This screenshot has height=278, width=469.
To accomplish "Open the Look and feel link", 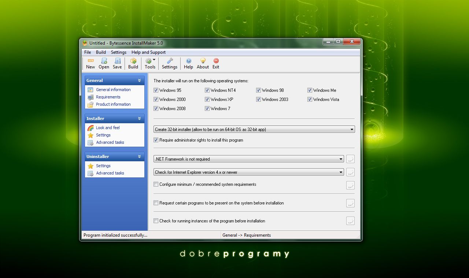I will 108,128.
